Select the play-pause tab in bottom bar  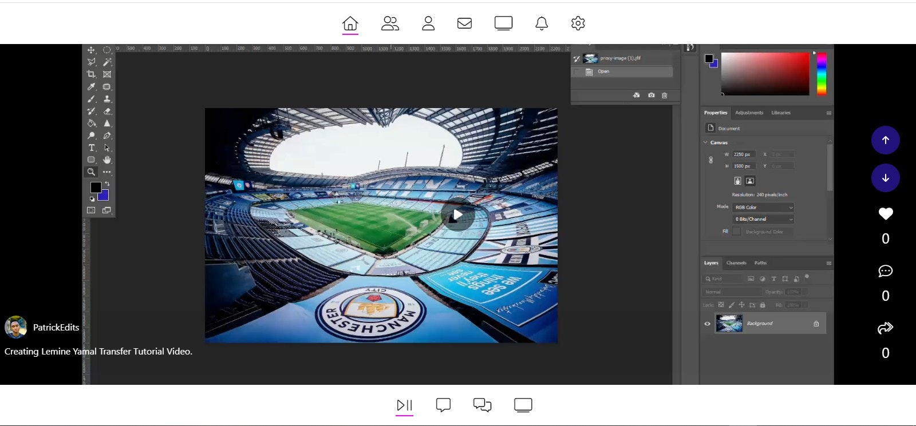point(405,405)
